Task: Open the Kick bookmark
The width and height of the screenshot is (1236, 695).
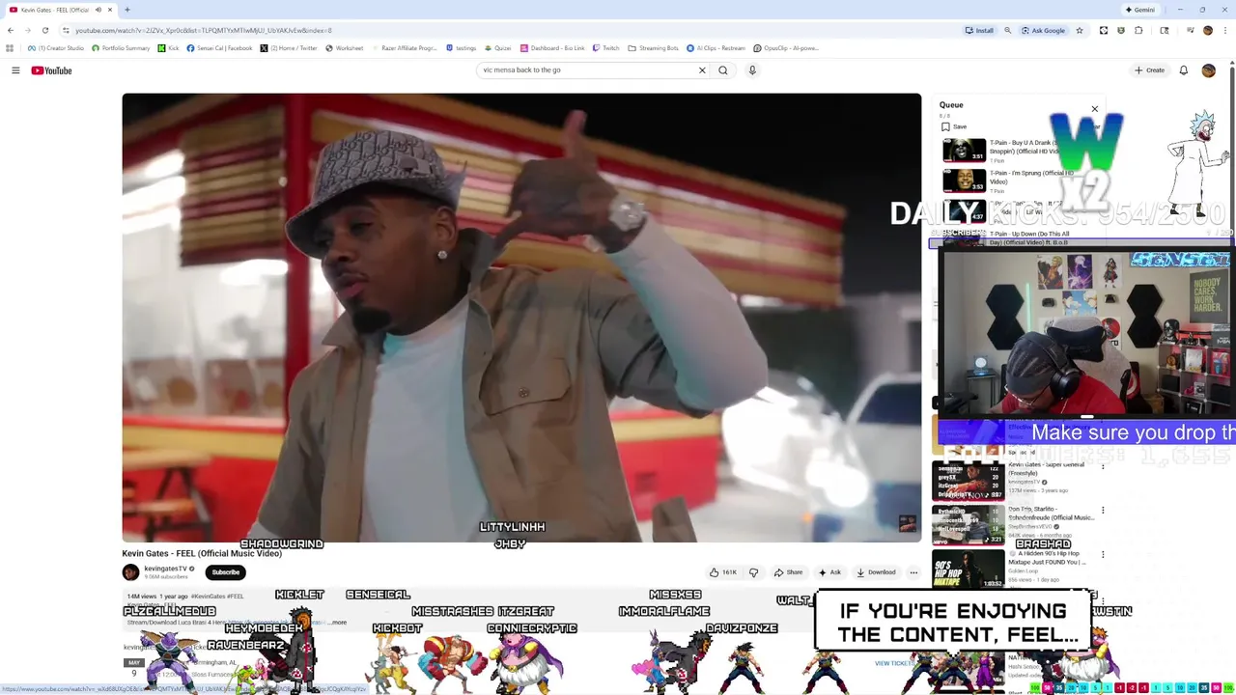Action: (x=168, y=48)
